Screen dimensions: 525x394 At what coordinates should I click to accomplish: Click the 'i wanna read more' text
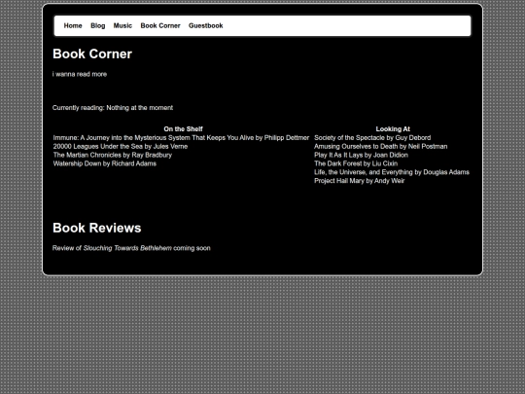[80, 74]
